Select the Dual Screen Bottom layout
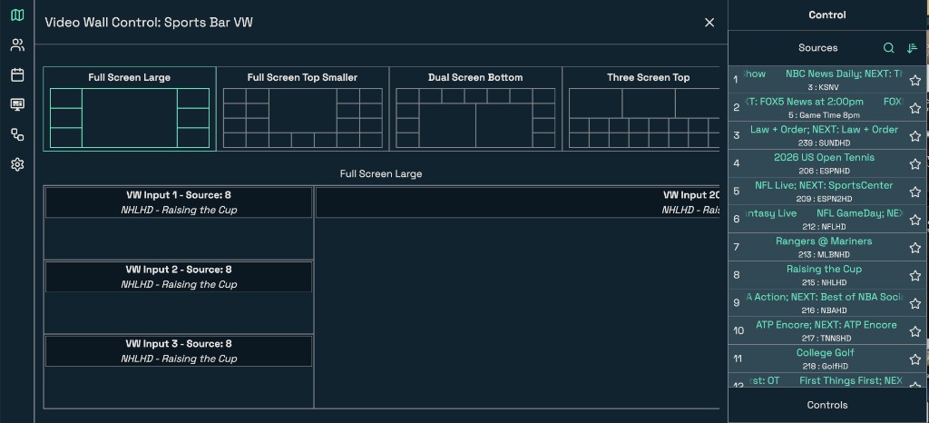This screenshot has height=423, width=929. click(x=475, y=109)
